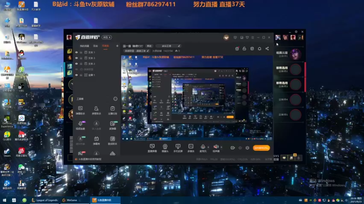The image size is (364, 204).
Task: Click chat bubble icon in League client
Action: point(284,158)
